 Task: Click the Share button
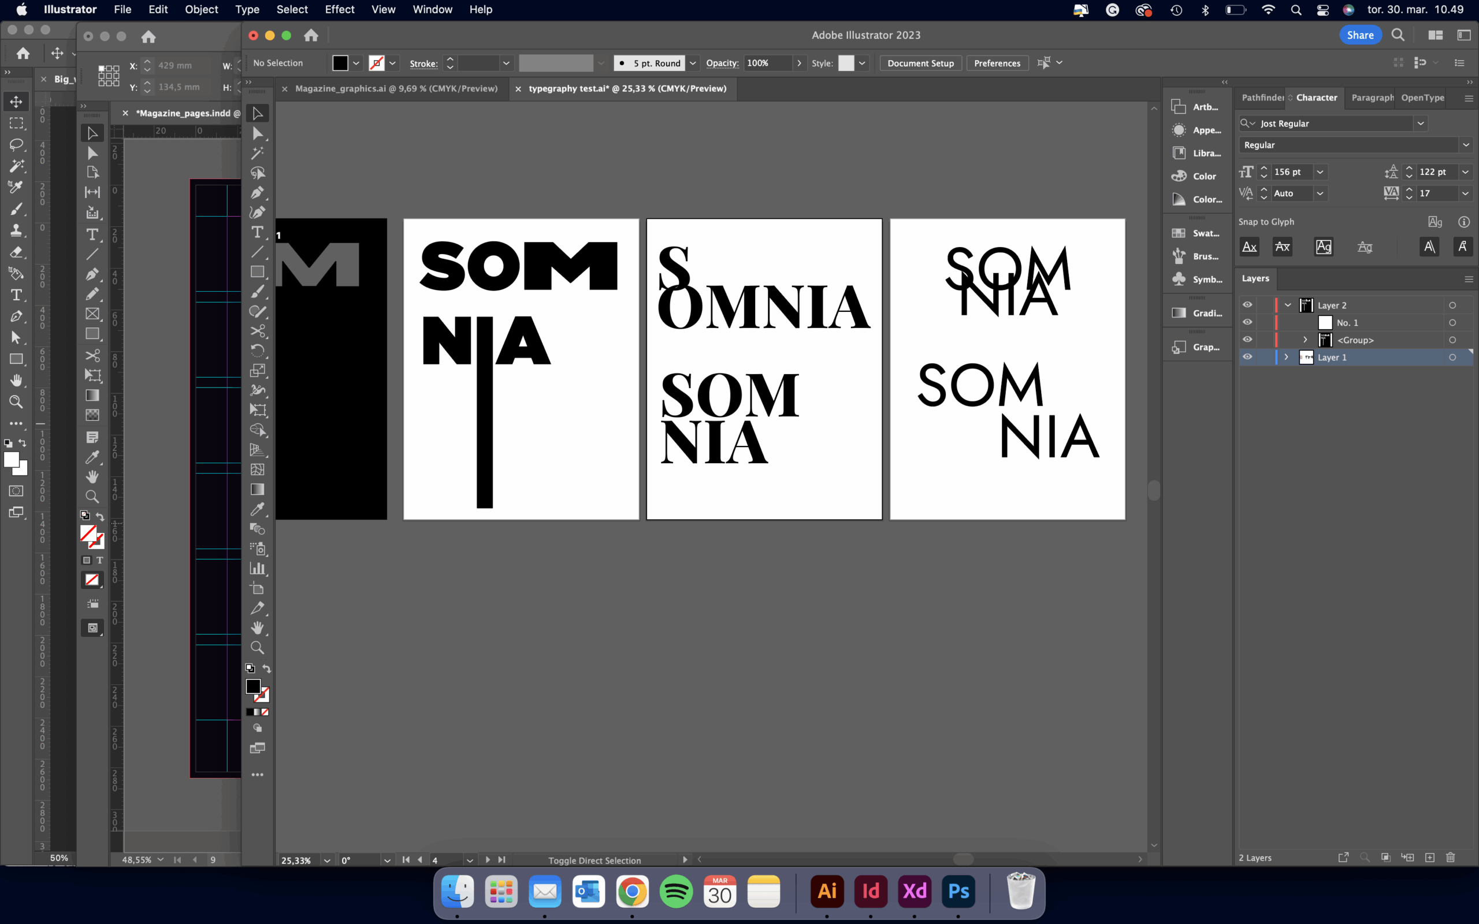[1360, 35]
